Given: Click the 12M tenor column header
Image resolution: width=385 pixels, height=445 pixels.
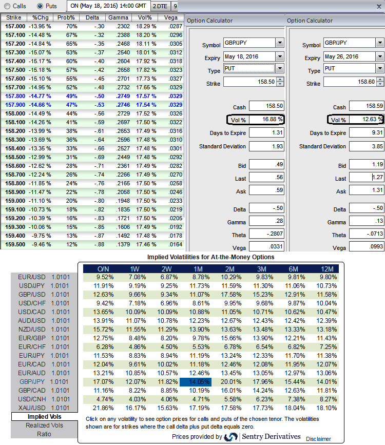Looking at the screenshot, I should tap(327, 269).
